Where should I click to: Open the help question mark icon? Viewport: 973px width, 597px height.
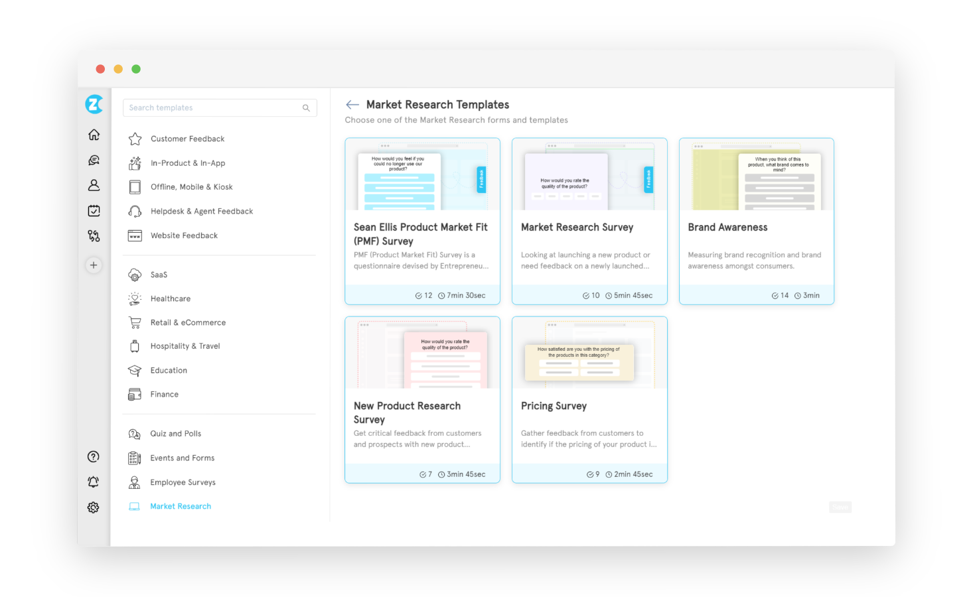(93, 456)
